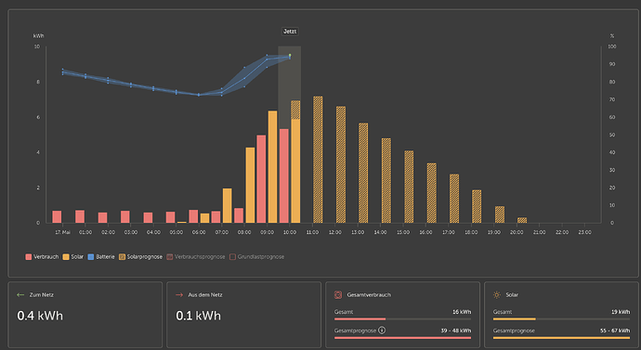Viewport: 641px width, 350px height.
Task: Click the hatched forecast bar at 18:00
Action: [477, 206]
